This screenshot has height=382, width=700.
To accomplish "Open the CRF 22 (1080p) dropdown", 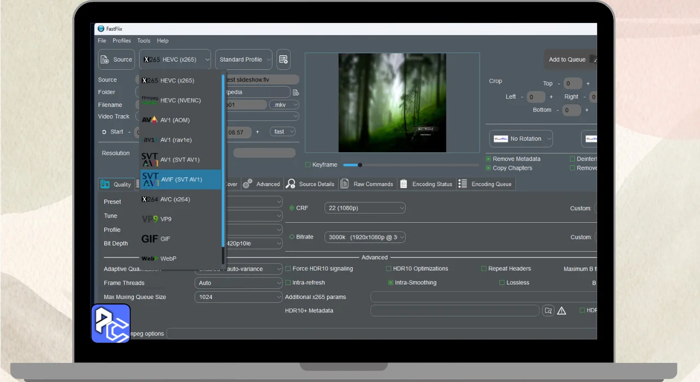I will [365, 208].
